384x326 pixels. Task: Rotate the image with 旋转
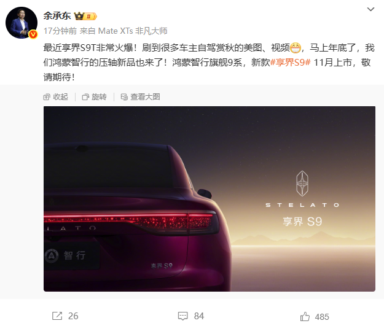coord(94,97)
